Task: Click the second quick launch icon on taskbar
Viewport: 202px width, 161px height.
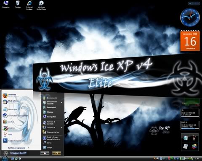Action: pyautogui.click(x=16, y=158)
